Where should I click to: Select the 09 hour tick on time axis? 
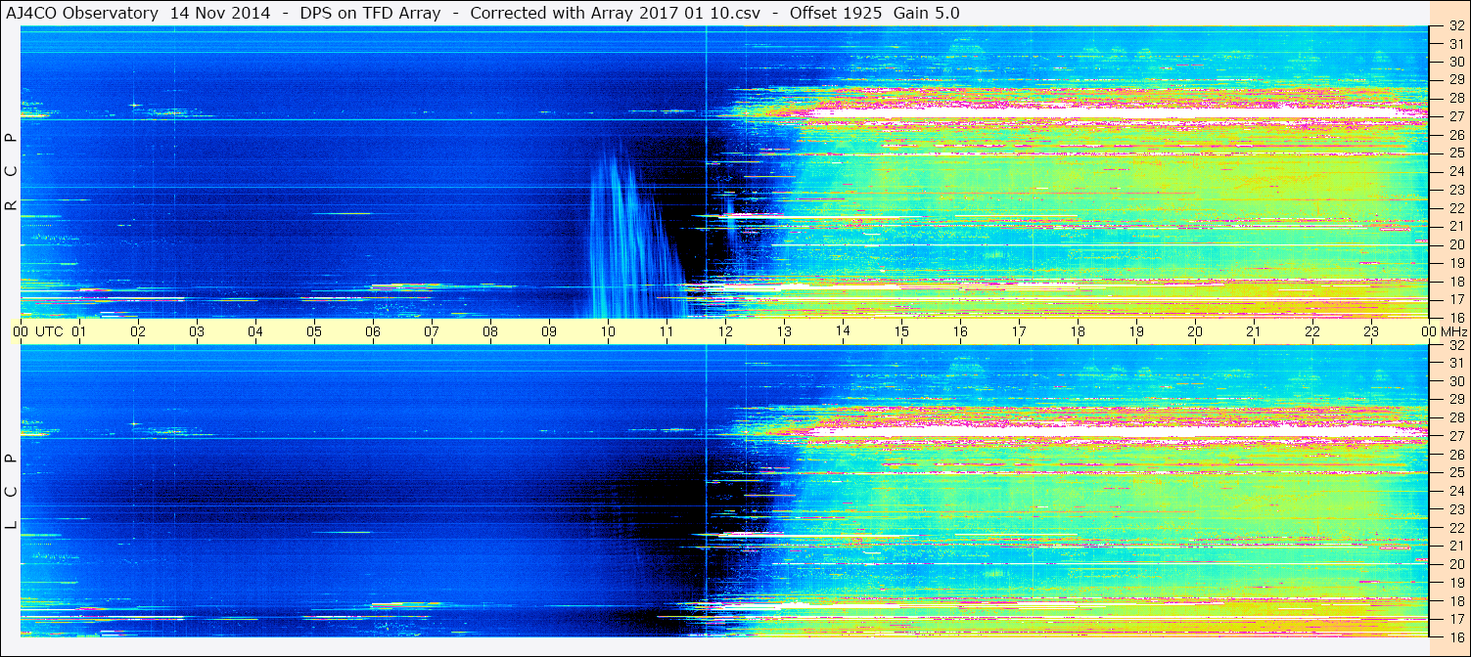point(549,331)
